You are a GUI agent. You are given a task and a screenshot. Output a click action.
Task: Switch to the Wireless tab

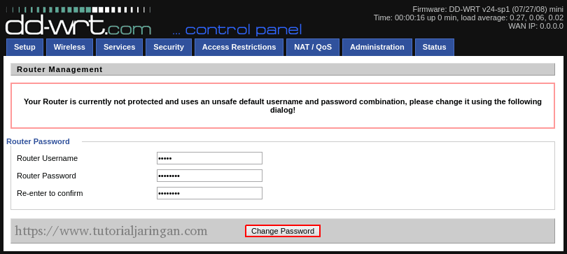69,48
